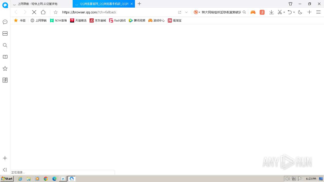Collapse the left sidebar
324x182 pixels.
(x=5, y=170)
